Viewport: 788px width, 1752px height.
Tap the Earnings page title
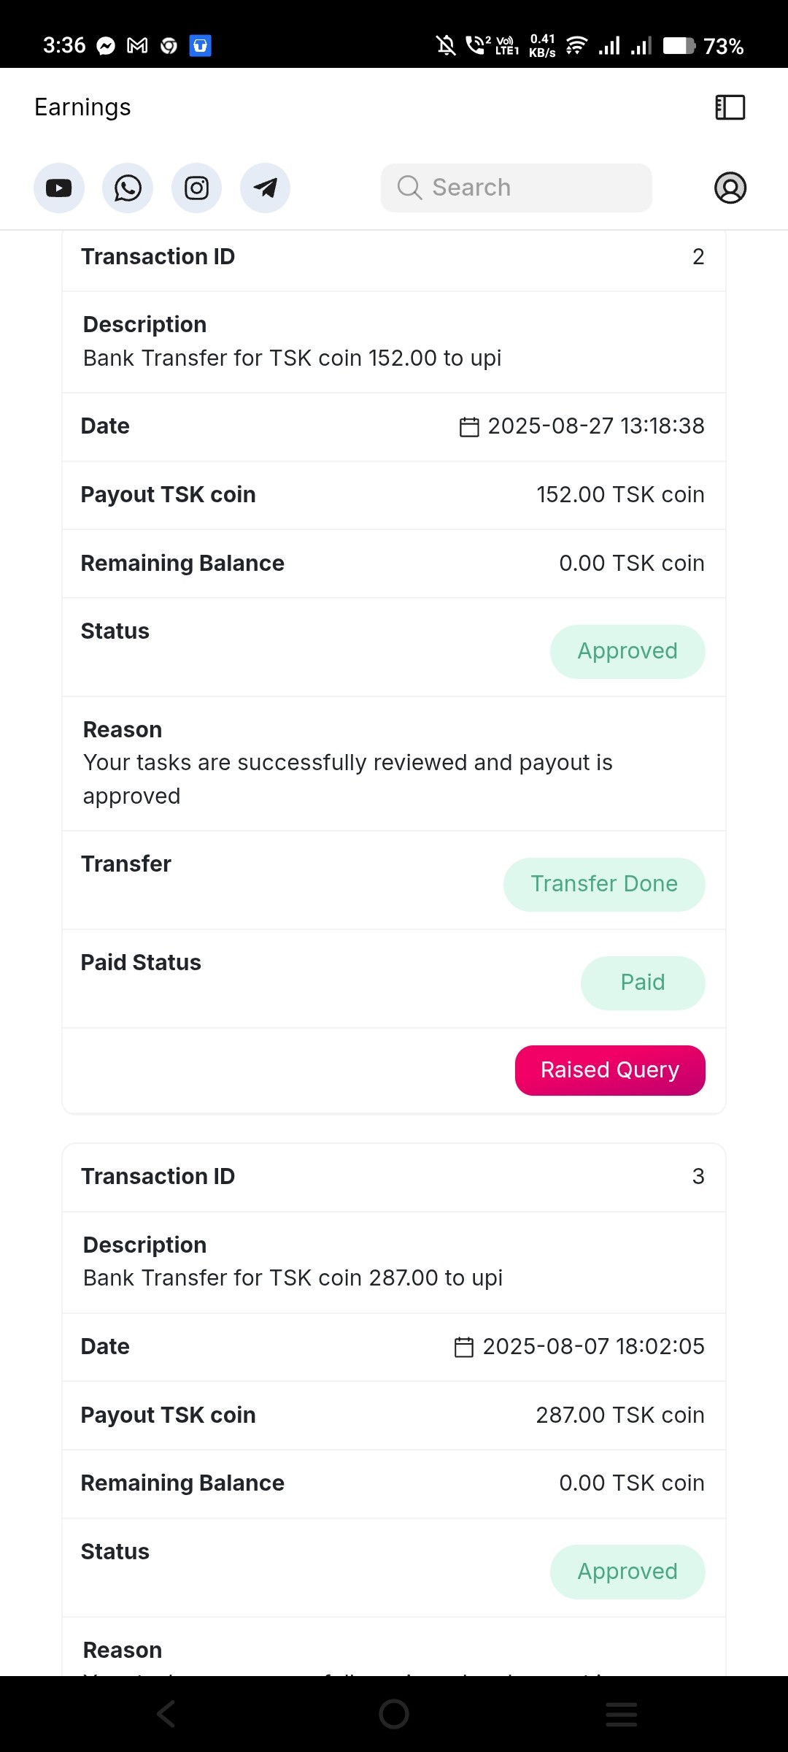(82, 107)
